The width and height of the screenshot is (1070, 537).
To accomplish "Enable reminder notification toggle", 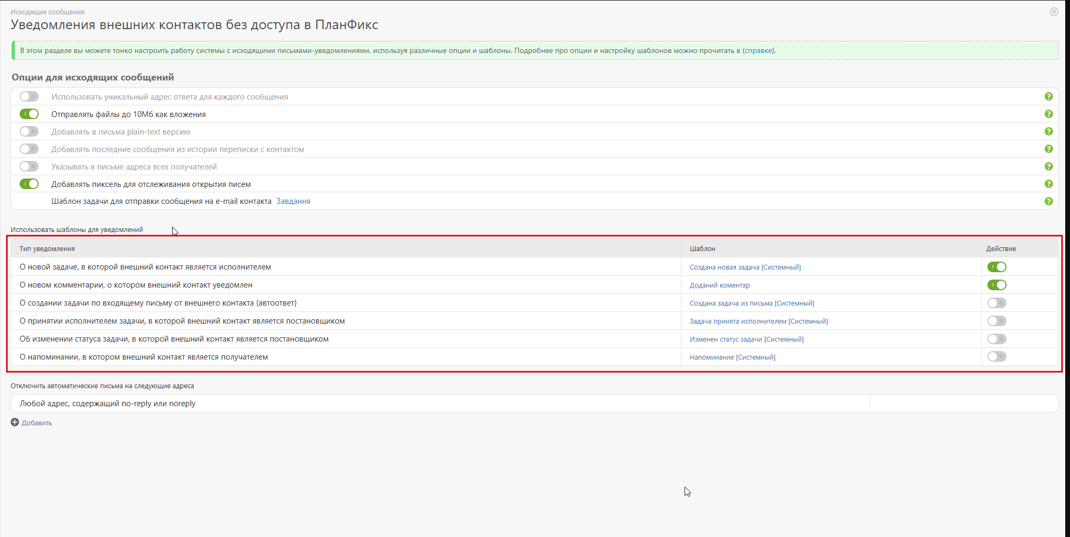I will coord(996,357).
